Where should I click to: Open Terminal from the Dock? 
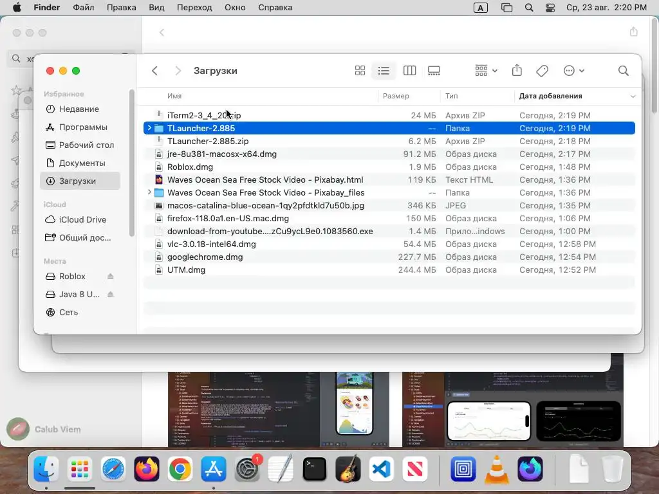point(314,469)
